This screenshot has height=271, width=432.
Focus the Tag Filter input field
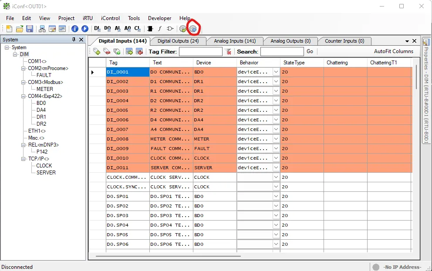pos(201,51)
